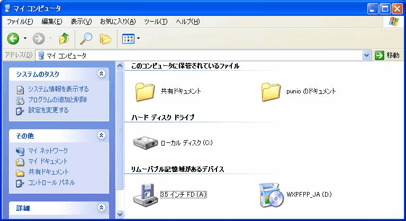Open 設定を変更する link
The width and height of the screenshot is (406, 221).
(48, 110)
